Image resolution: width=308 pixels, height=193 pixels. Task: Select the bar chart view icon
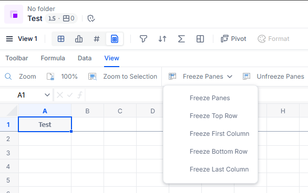click(x=79, y=39)
